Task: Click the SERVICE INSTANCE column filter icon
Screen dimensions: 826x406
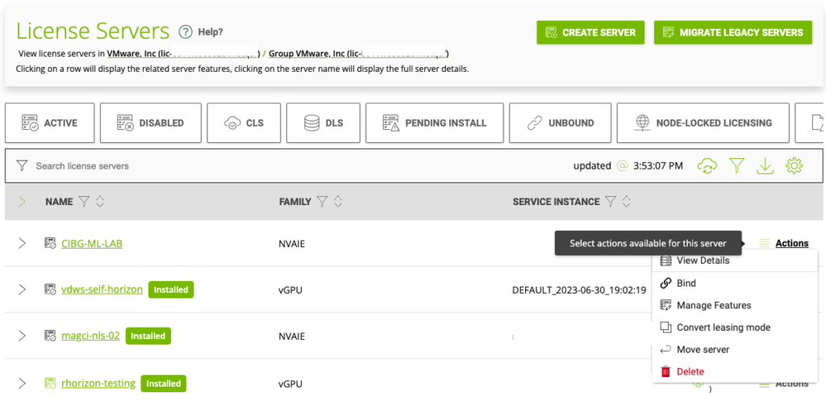Action: pyautogui.click(x=611, y=202)
